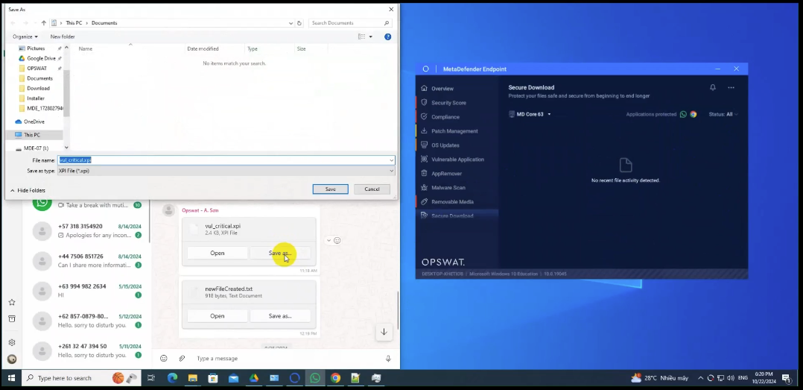Image resolution: width=803 pixels, height=390 pixels.
Task: Open Vulnerable Application in MetaDefender
Action: [x=457, y=160]
